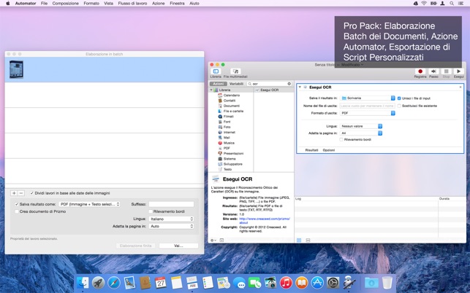Remove the Esegui OCR action with X
Screen dimensions: 470x293
[x=460, y=87]
